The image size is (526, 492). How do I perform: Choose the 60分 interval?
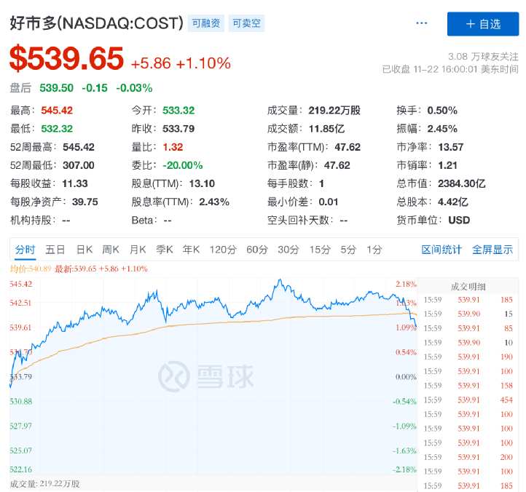pos(257,250)
